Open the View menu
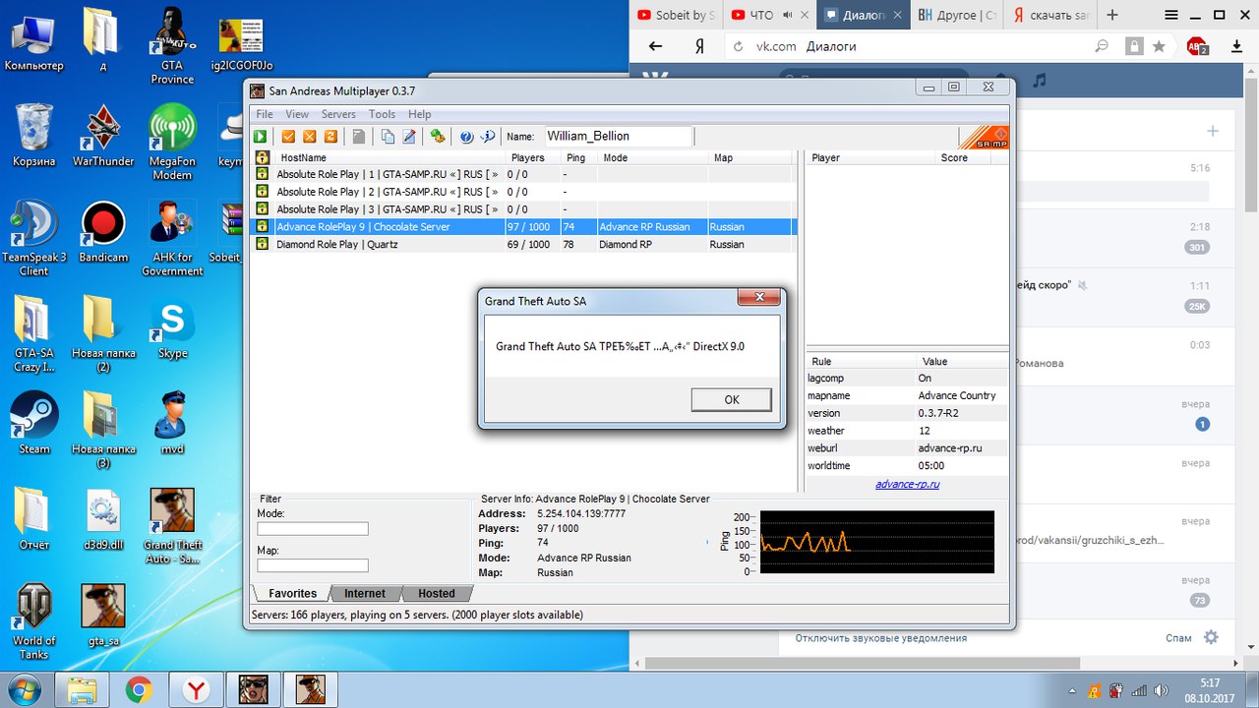The height and width of the screenshot is (708, 1259). 297,114
